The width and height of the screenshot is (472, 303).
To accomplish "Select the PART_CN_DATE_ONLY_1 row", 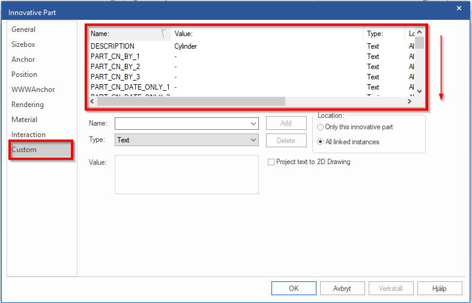I will point(251,87).
